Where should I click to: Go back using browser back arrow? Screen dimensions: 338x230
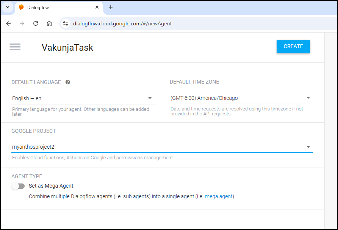[x=8, y=23]
